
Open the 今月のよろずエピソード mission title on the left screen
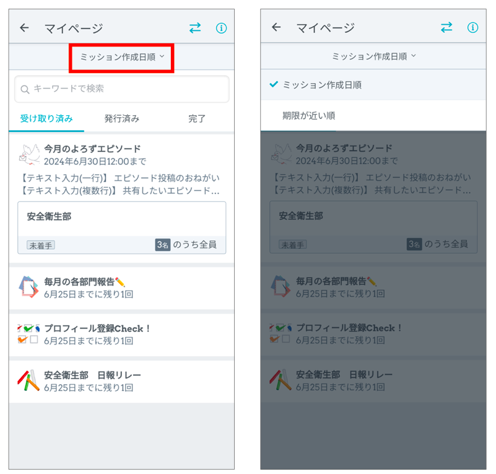[x=92, y=149]
